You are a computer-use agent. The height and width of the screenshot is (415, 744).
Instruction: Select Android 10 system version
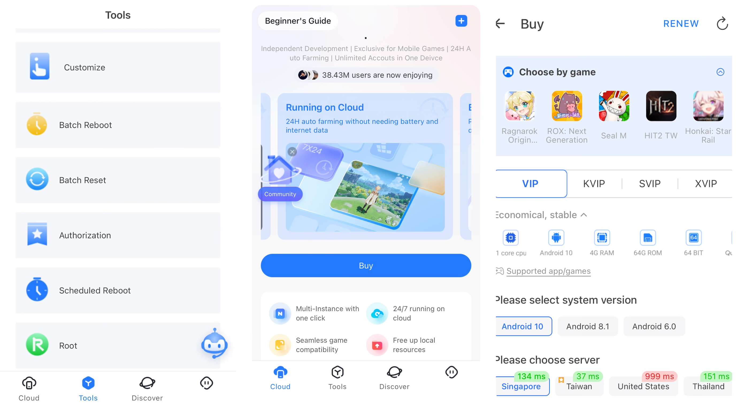tap(523, 326)
